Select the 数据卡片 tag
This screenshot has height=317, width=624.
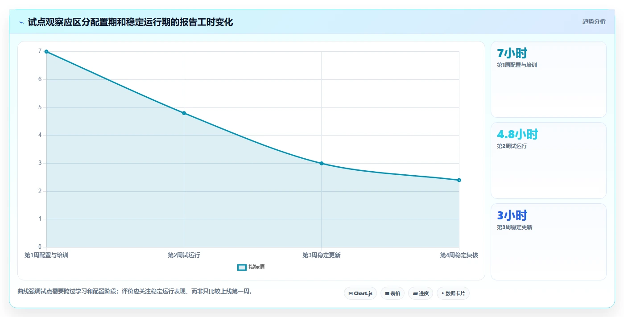pyautogui.click(x=453, y=293)
